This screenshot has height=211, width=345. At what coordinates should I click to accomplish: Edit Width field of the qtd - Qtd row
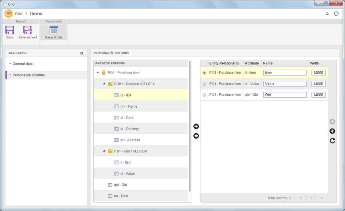(318, 95)
